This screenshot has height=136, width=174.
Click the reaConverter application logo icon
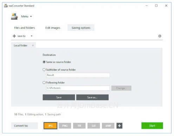pyautogui.click(x=14, y=16)
